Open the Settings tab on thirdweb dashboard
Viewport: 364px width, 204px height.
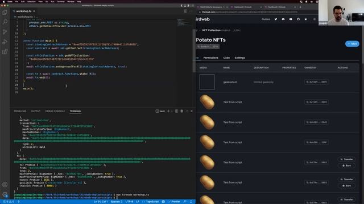239,58
